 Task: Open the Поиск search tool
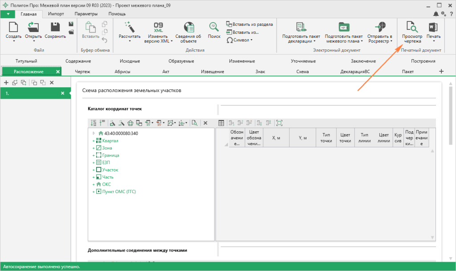(x=214, y=27)
